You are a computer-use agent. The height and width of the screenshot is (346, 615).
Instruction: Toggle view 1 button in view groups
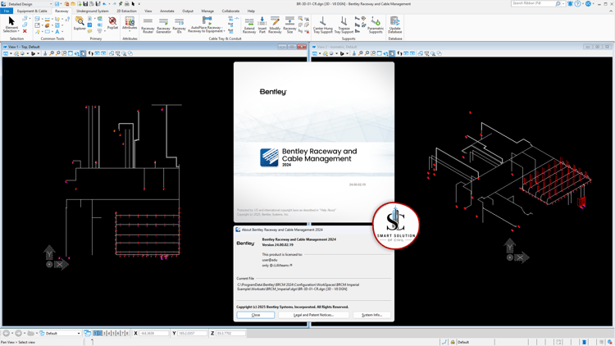tap(96, 333)
